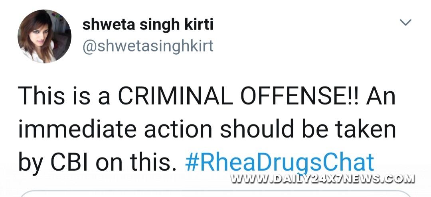431x197 pixels.
Task: Open the quoted tweet card below
Action: tap(215, 193)
